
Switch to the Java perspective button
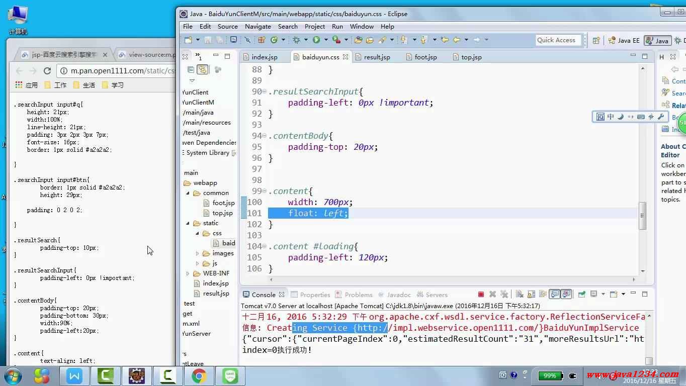(x=657, y=41)
